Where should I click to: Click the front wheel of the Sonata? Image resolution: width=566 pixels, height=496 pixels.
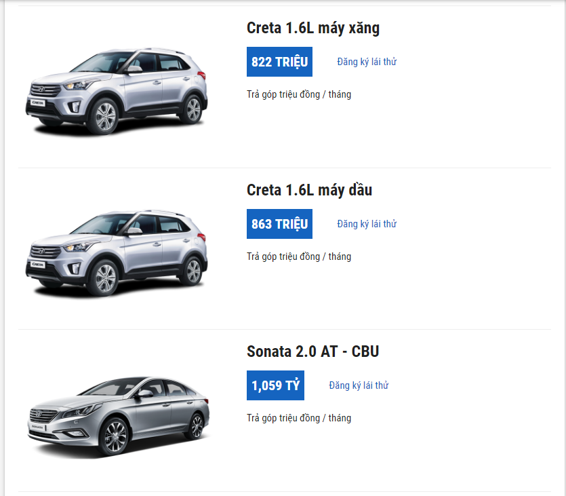(x=115, y=438)
